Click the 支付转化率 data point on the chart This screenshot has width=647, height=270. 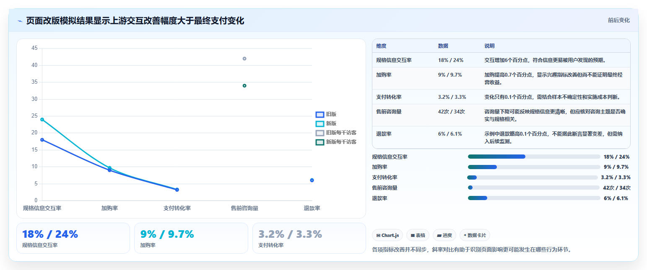[177, 190]
